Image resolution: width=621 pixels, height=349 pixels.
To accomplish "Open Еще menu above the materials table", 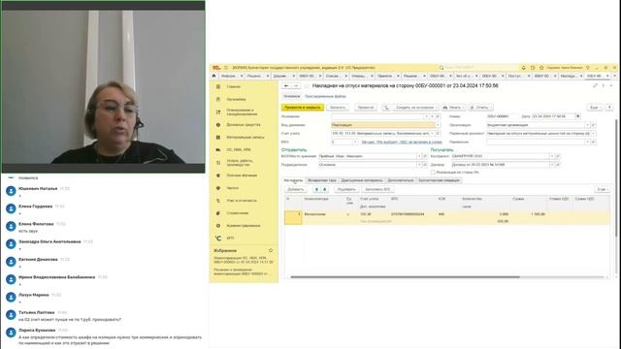I will pos(602,190).
